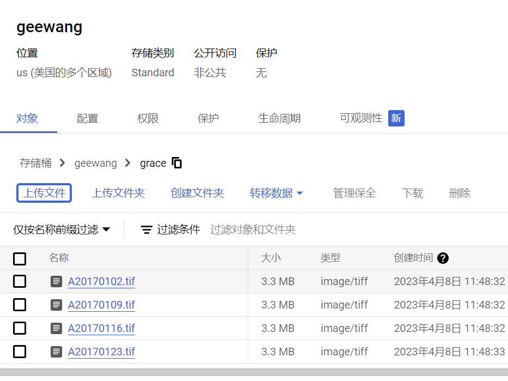This screenshot has height=381, width=508.
Task: Open the 权限 tab
Action: coord(148,118)
